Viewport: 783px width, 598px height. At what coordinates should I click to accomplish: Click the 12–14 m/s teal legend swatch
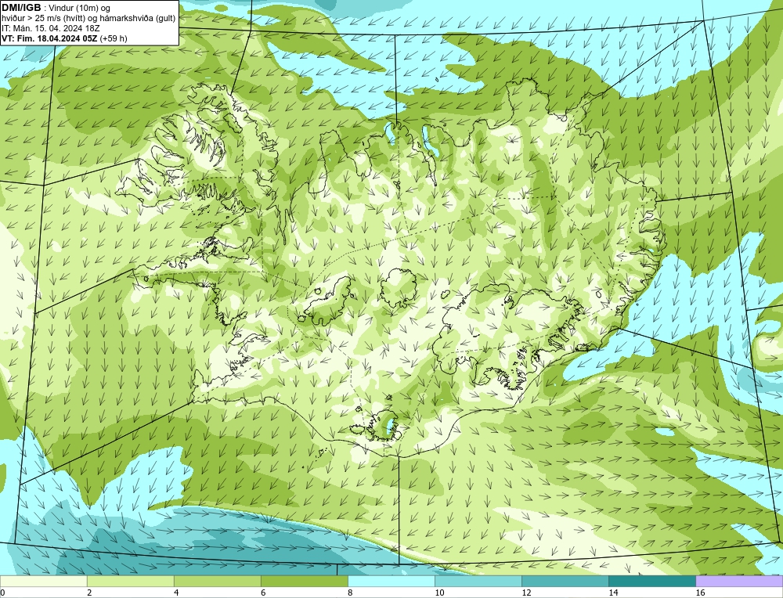(565, 581)
